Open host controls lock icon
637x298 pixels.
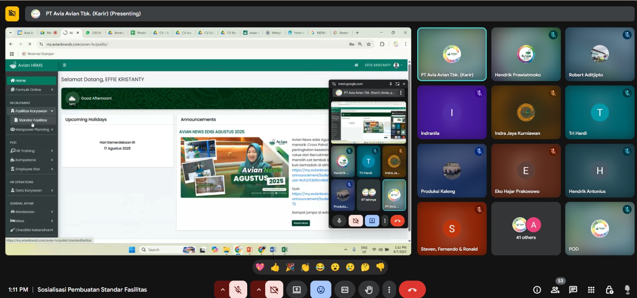pyautogui.click(x=609, y=290)
